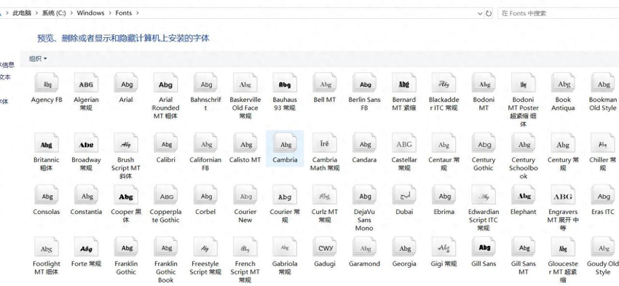The width and height of the screenshot is (619, 286).
Task: Open the Georgia font icon
Action: [x=404, y=248]
